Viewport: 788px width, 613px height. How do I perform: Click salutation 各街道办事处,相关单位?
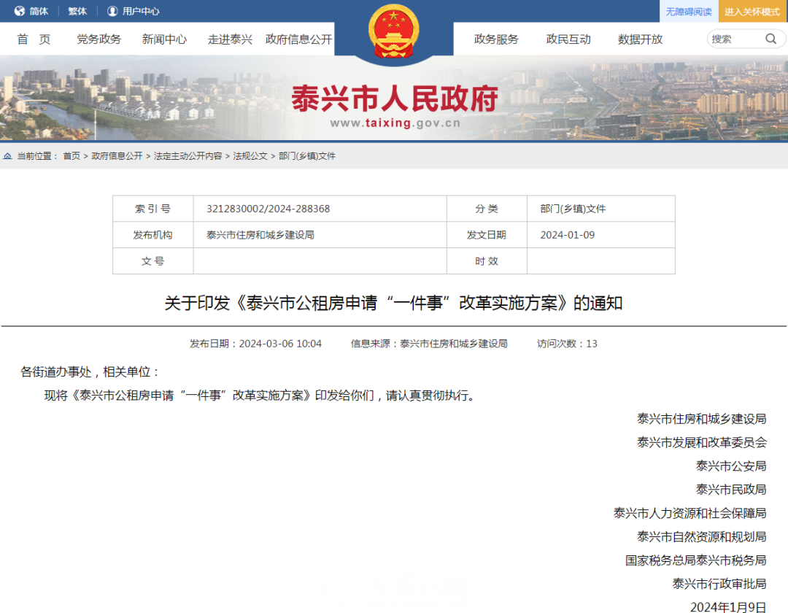(90, 372)
